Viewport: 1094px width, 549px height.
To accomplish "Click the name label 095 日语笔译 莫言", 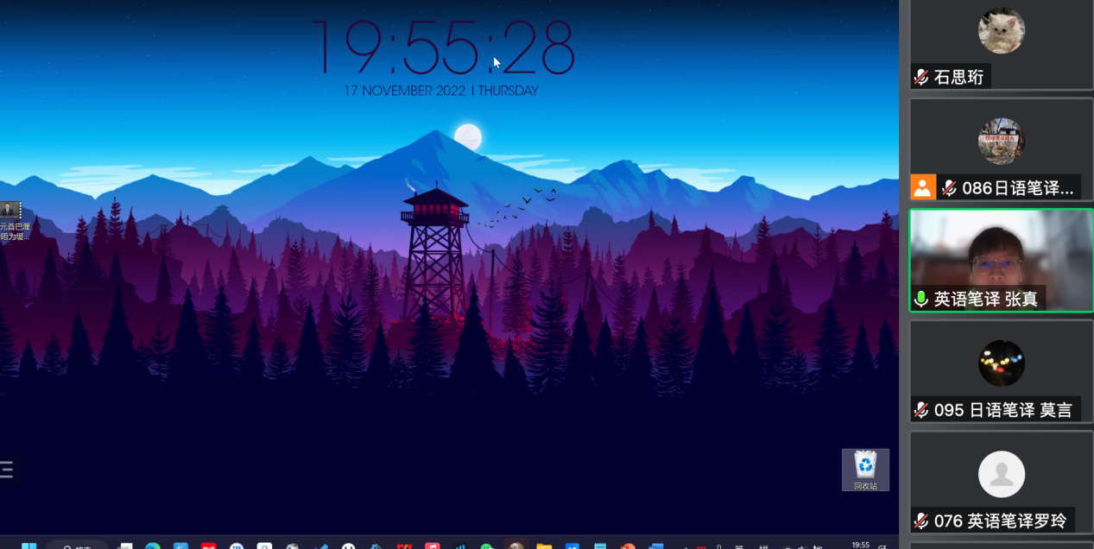I will 1003,410.
